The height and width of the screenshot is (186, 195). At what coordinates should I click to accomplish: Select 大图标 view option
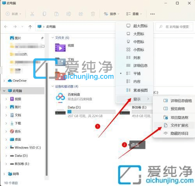click(x=134, y=34)
